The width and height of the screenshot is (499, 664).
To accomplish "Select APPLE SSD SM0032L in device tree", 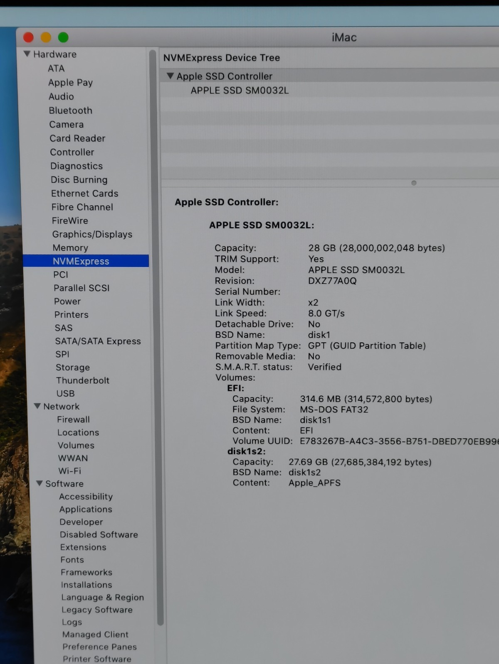I will [x=240, y=91].
